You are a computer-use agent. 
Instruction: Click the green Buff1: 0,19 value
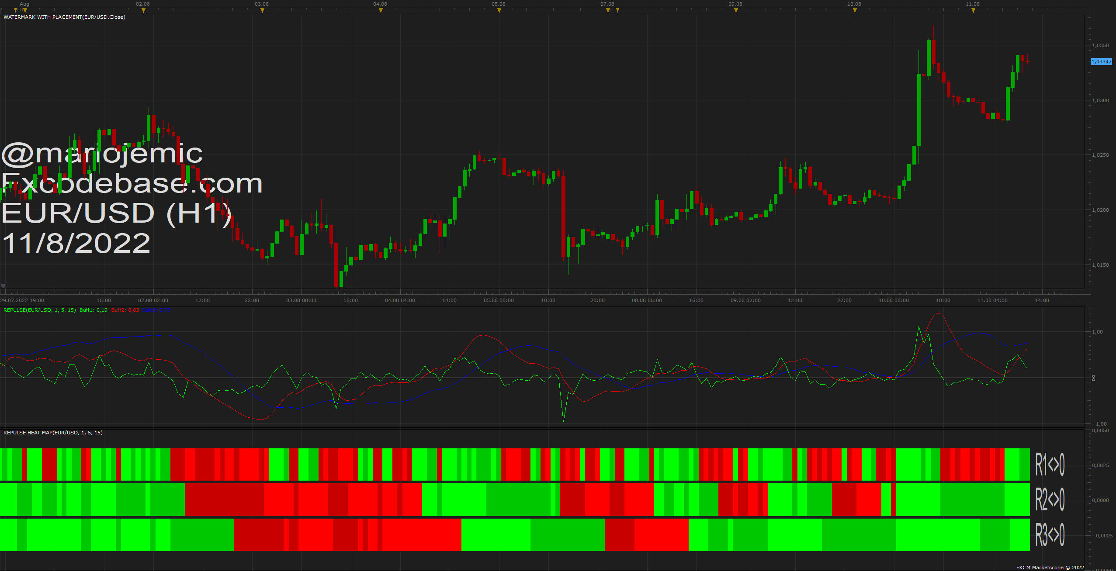click(94, 310)
